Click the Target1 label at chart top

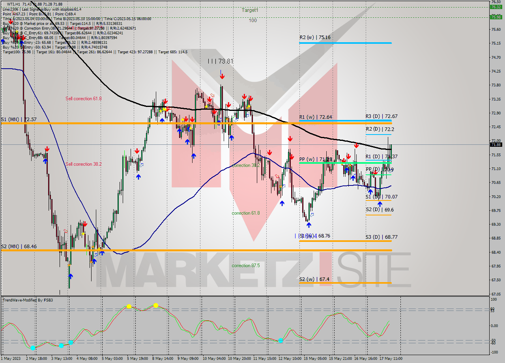250,10
